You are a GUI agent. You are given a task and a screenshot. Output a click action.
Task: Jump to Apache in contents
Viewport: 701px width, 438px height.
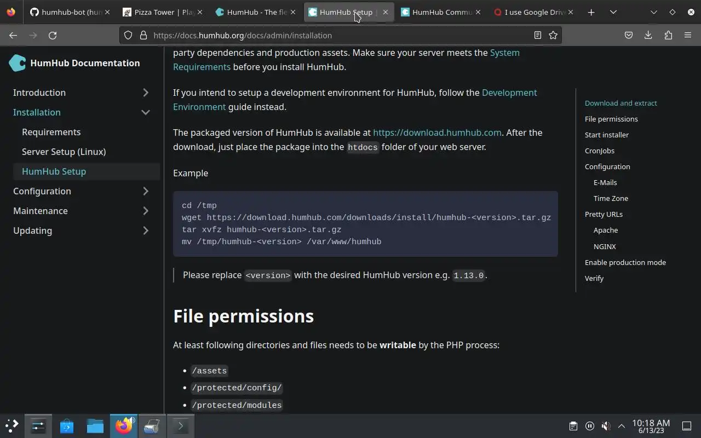606,230
